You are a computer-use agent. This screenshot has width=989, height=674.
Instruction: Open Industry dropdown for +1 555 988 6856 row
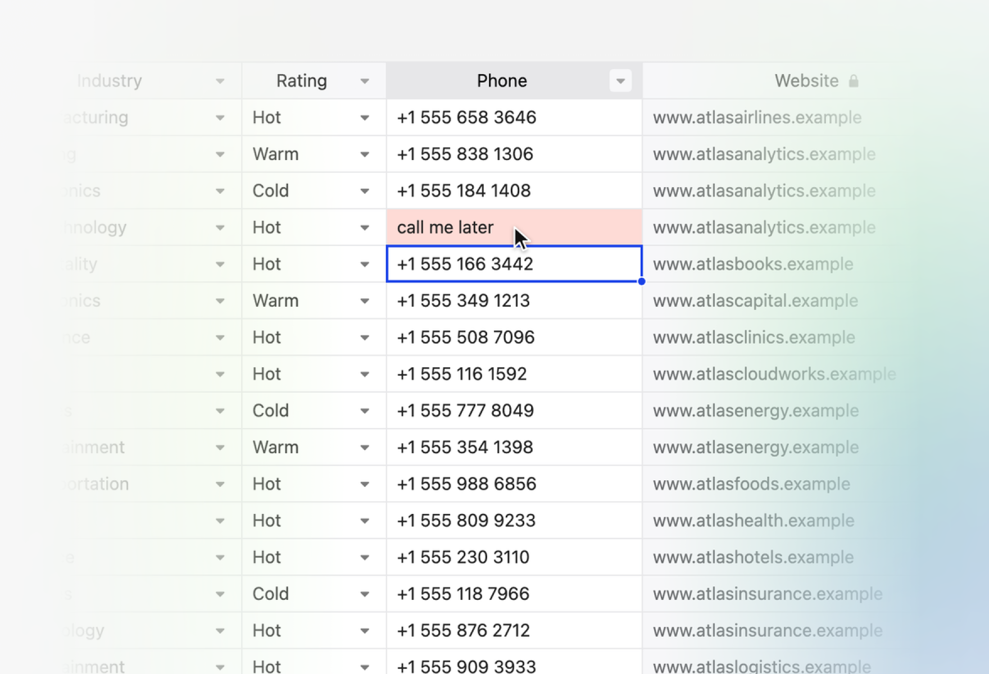pyautogui.click(x=220, y=484)
